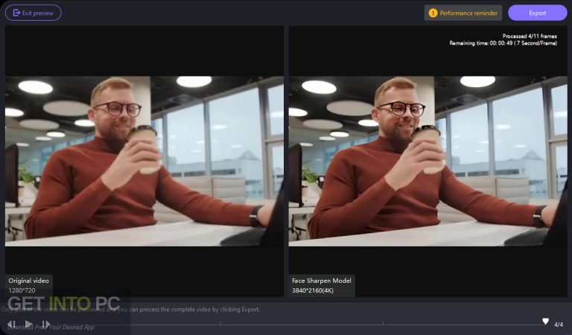The width and height of the screenshot is (572, 335).
Task: Click the Processed 4/11 frames status text
Action: (x=530, y=36)
